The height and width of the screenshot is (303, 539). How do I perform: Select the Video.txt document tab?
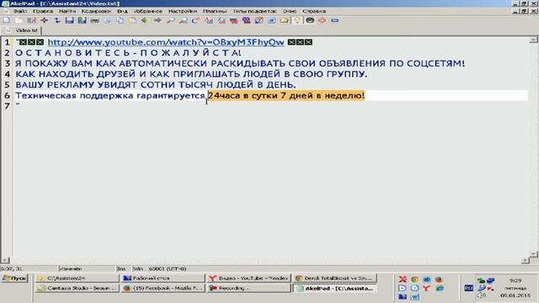22,30
